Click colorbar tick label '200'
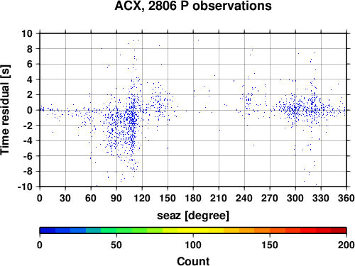 click(346, 245)
